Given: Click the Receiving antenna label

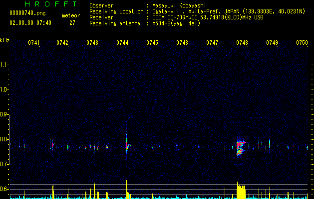Looking at the screenshot, I should pyautogui.click(x=115, y=23).
